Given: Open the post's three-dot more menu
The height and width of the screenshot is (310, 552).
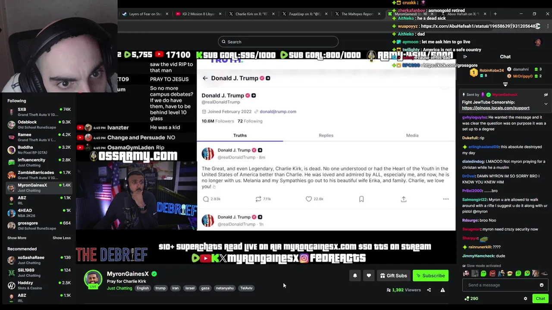Looking at the screenshot, I should (446, 199).
